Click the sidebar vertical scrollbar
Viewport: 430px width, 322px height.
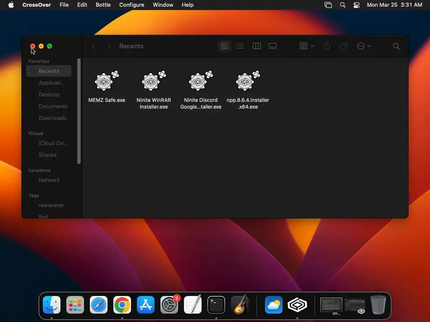(x=79, y=111)
